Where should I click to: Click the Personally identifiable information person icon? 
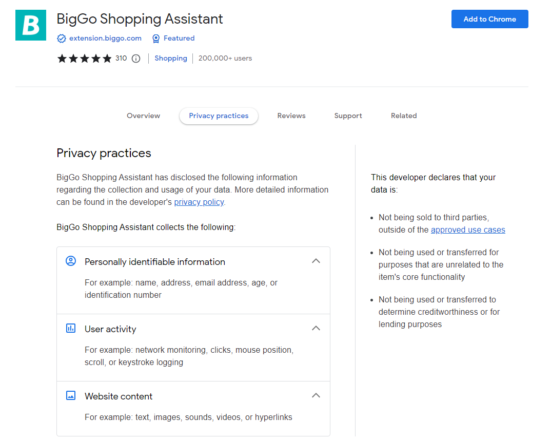coord(71,261)
